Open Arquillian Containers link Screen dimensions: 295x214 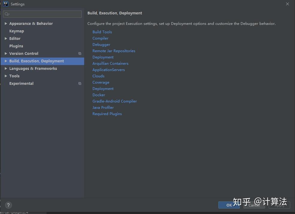pos(111,64)
